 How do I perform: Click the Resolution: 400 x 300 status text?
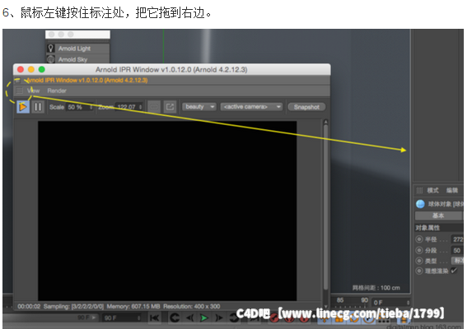tap(191, 306)
